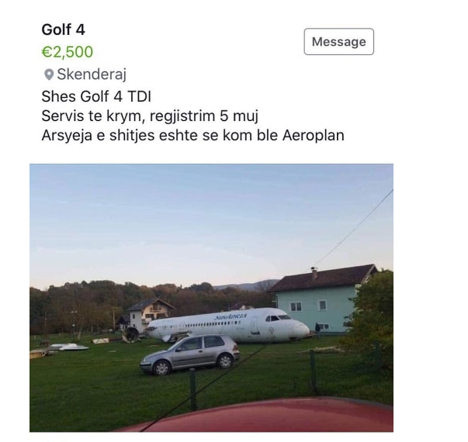Click the airline logo on the plane
This screenshot has height=442, width=468.
coord(231,316)
